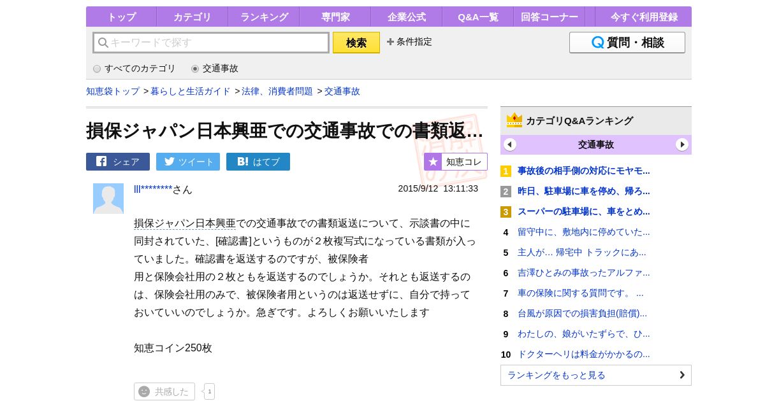The height and width of the screenshot is (401, 765).
Task: Click 交通事故 label in ranking bar
Action: [x=596, y=144]
